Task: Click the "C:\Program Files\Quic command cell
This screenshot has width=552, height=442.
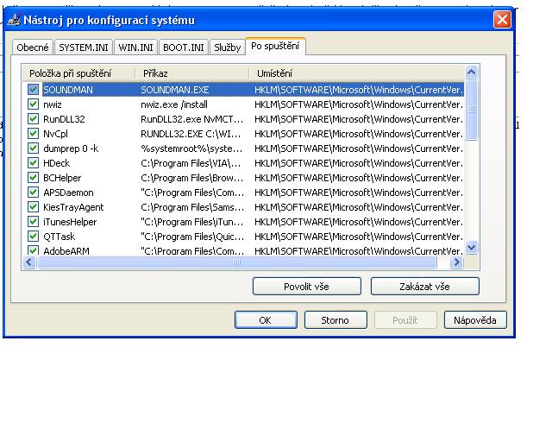Action: [192, 237]
